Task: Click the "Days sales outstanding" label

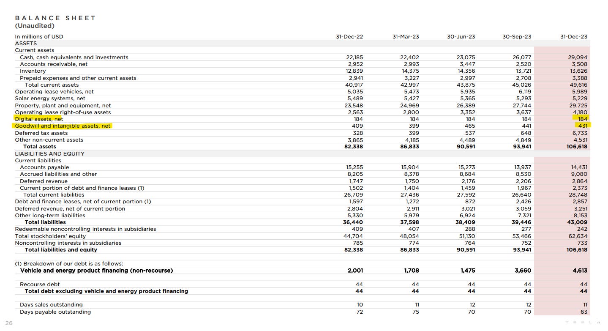Action: coord(51,305)
